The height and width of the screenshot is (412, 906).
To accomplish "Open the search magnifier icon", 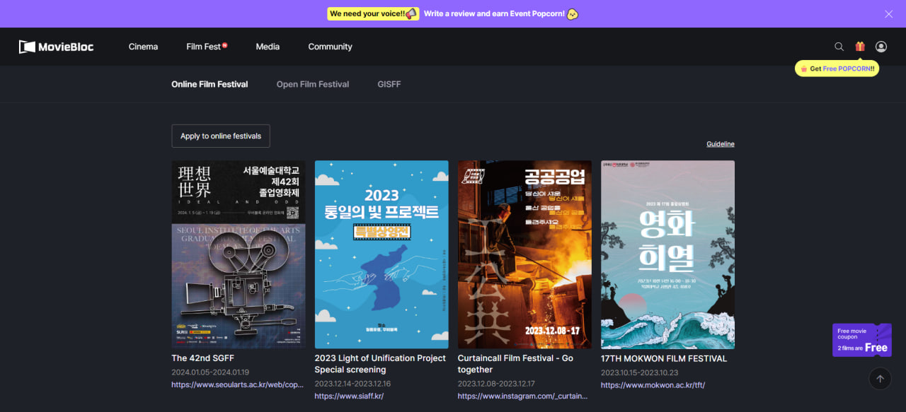I will [839, 47].
